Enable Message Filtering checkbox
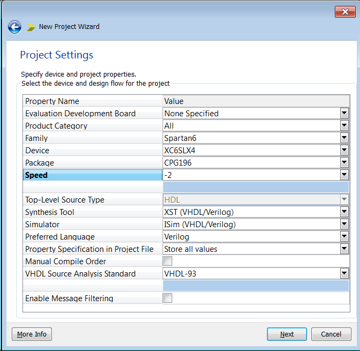The height and width of the screenshot is (351, 360). [x=167, y=298]
